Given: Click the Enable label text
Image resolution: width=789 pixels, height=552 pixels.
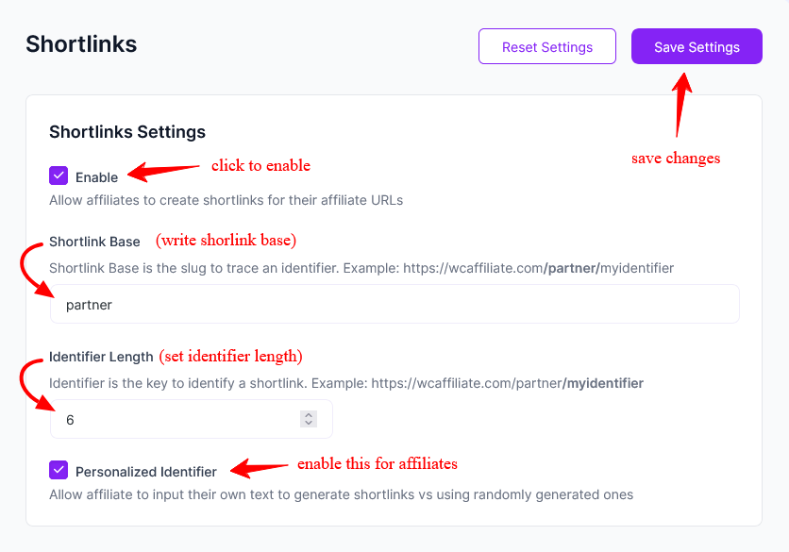Looking at the screenshot, I should point(96,177).
